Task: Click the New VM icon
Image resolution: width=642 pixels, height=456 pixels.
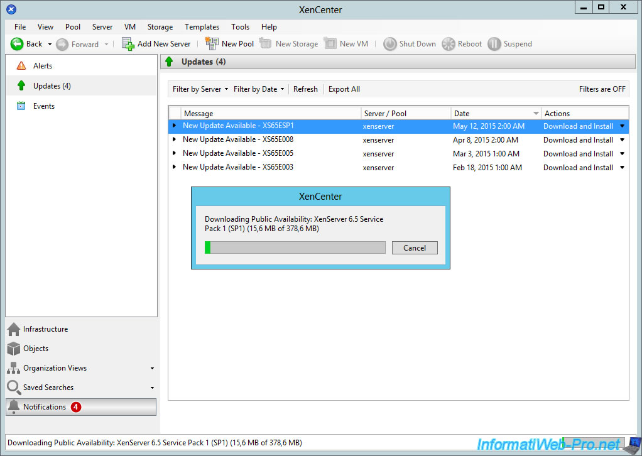Action: coord(330,43)
